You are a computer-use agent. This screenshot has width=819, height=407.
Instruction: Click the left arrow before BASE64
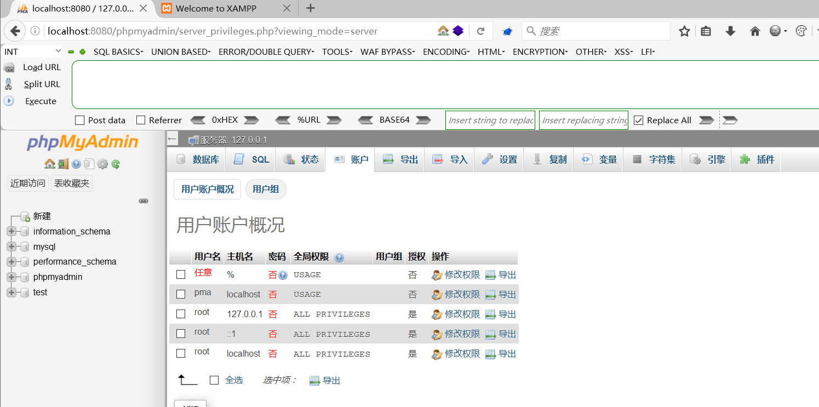[365, 120]
